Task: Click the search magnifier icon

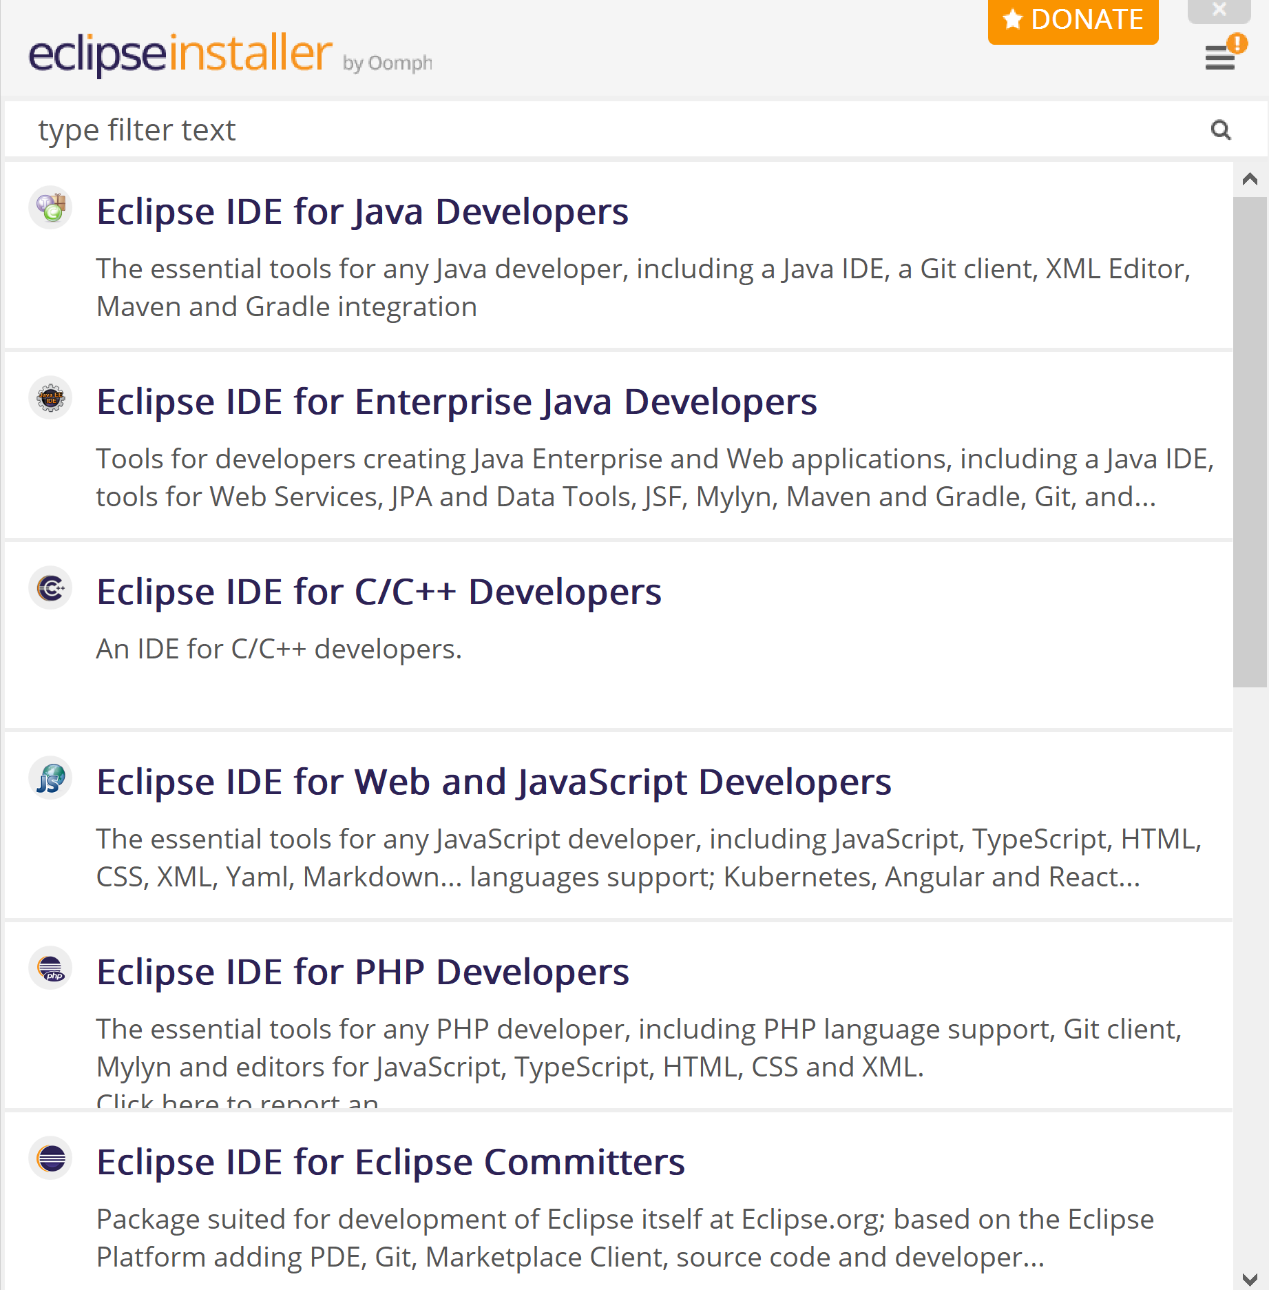Action: [1221, 129]
